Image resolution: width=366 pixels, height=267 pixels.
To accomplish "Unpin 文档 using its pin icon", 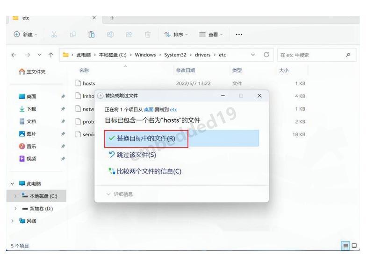I will point(63,121).
